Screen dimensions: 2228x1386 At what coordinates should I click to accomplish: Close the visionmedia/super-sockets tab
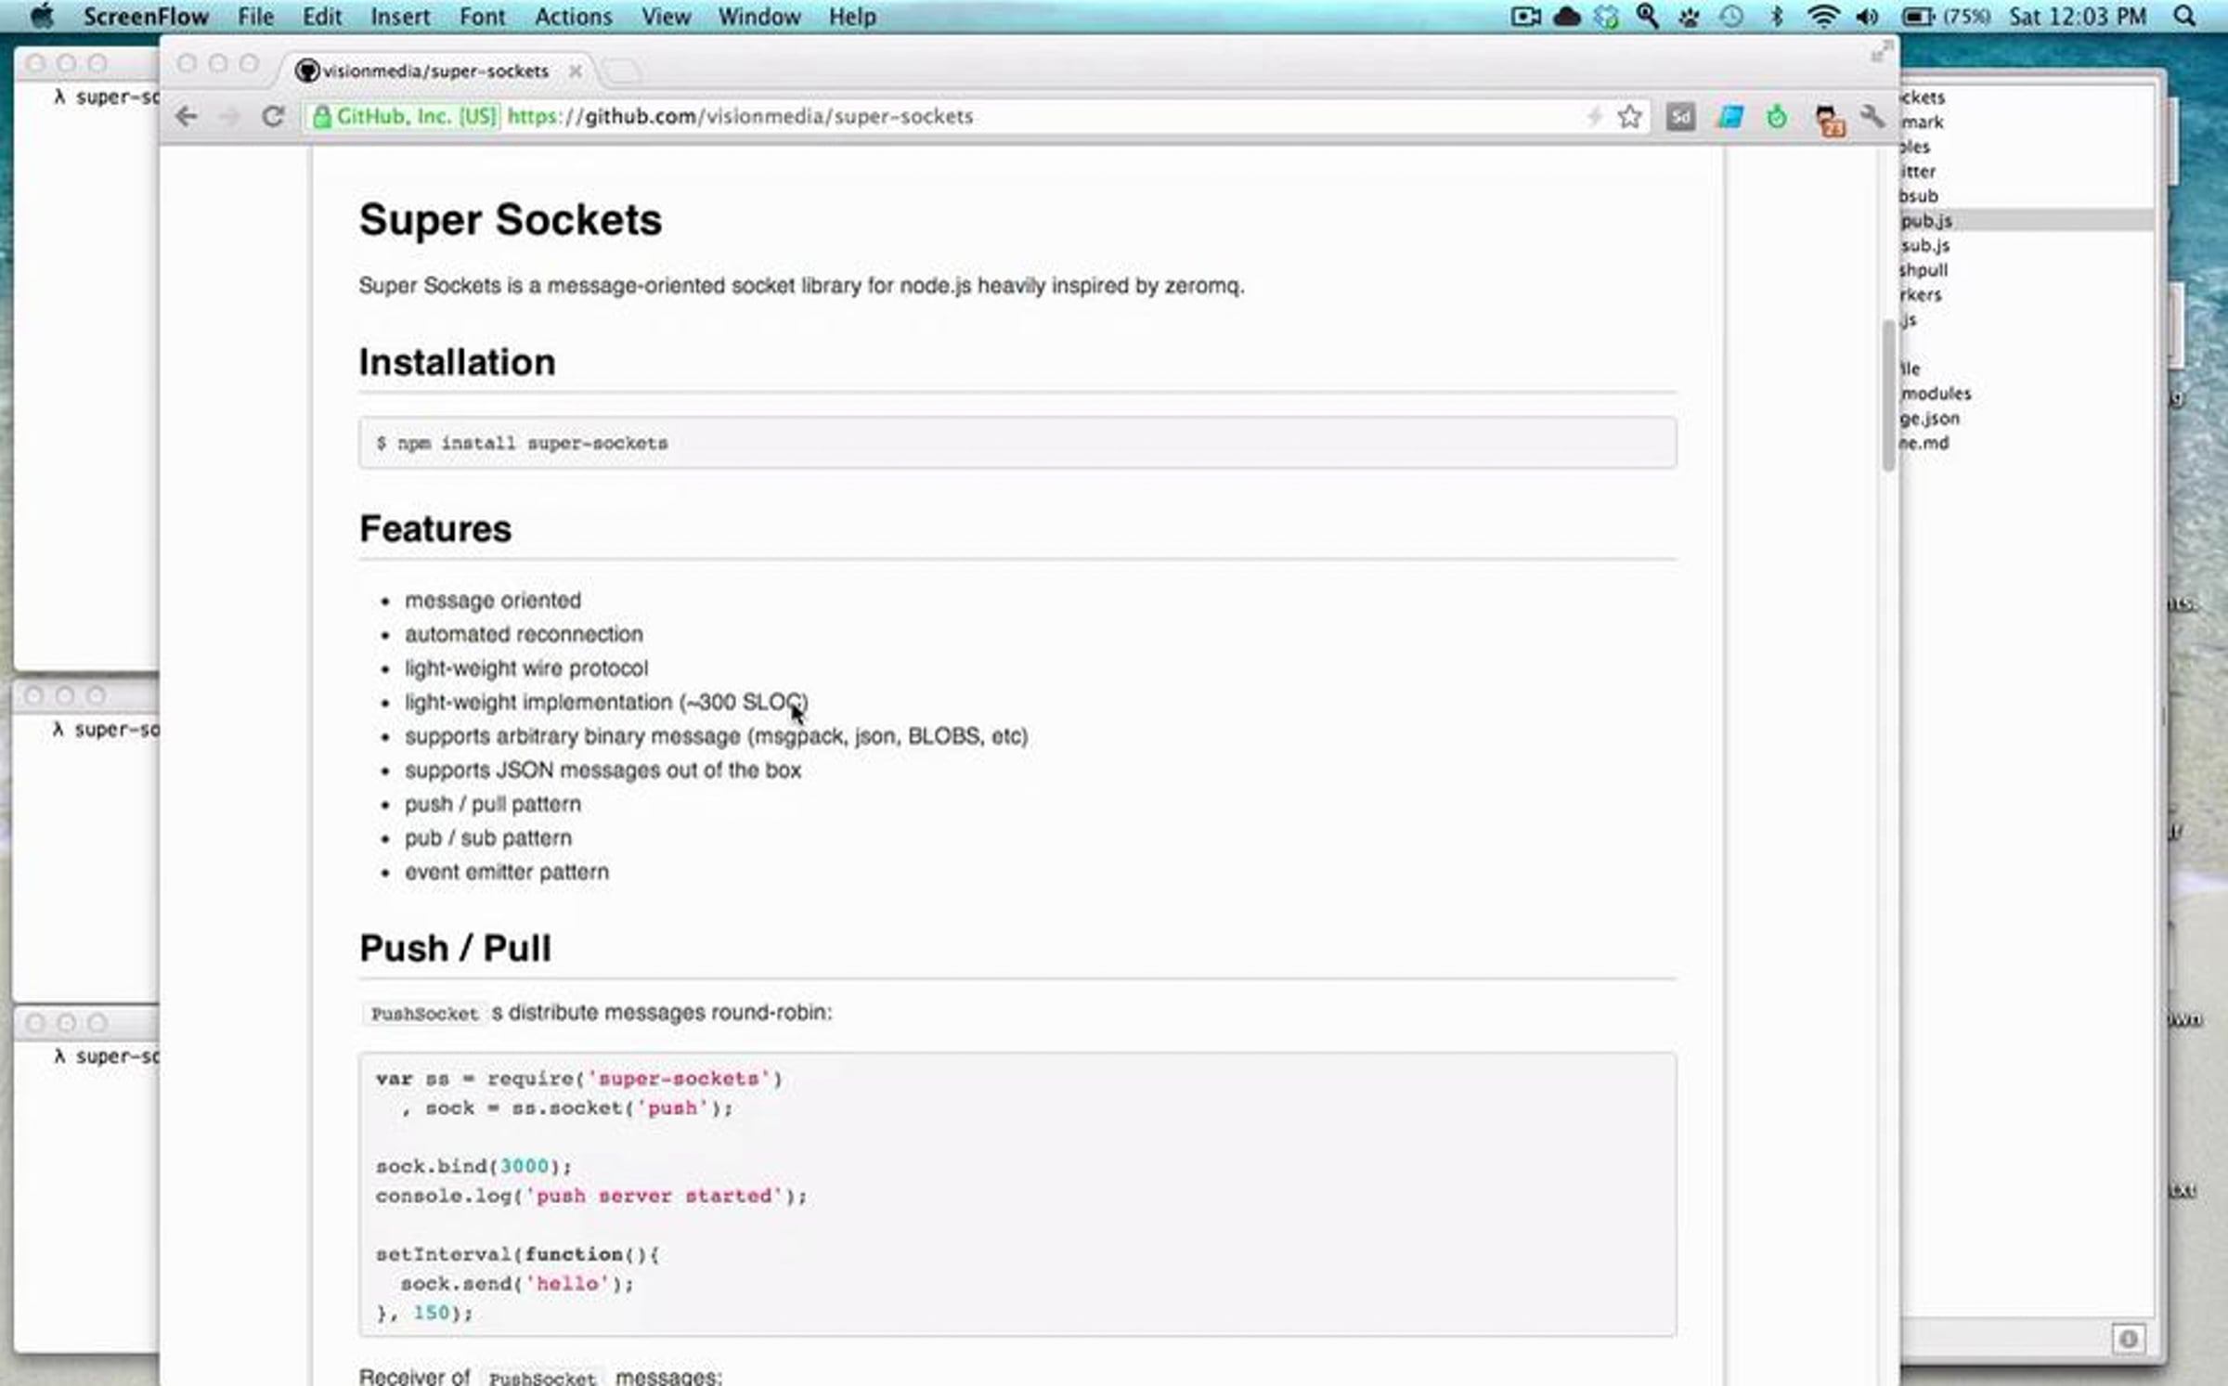point(576,71)
